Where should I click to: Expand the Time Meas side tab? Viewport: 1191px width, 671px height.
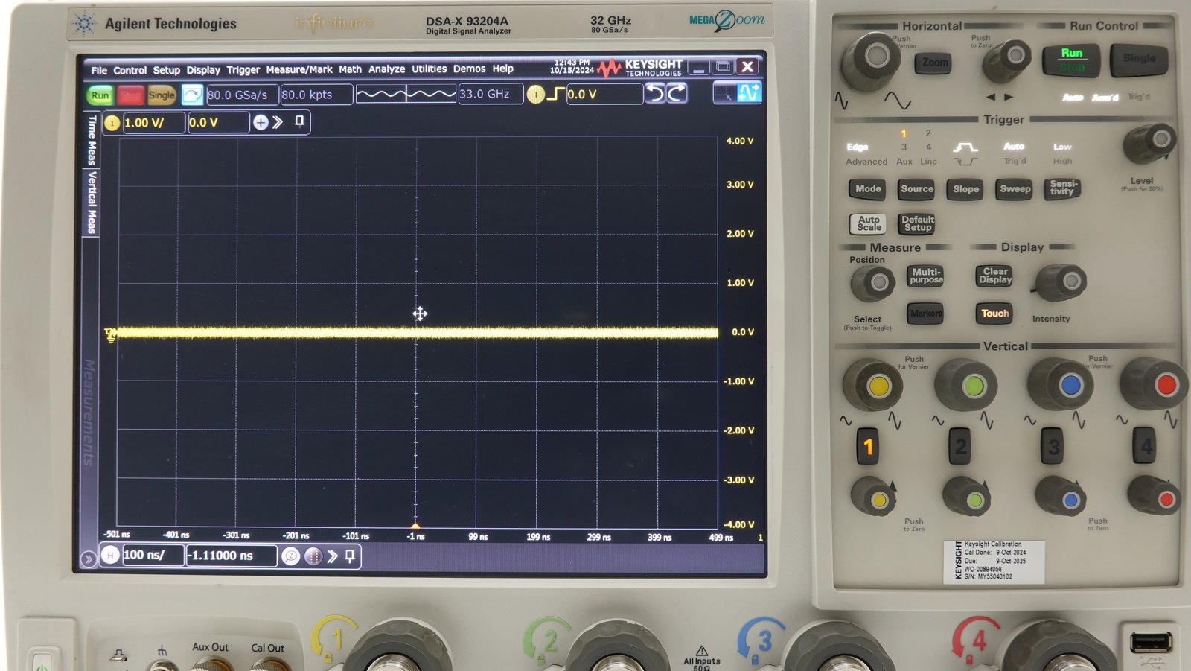92,139
